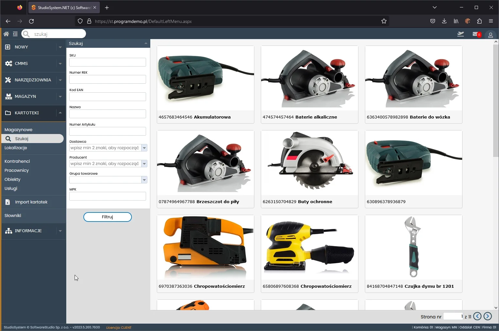Open the Grupa towarowe dropdown
Screen dimensions: 499x331
144,180
